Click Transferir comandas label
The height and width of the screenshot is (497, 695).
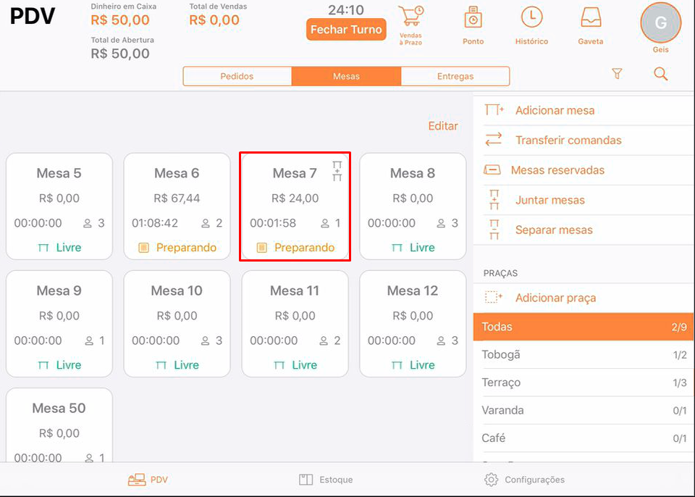tap(568, 141)
